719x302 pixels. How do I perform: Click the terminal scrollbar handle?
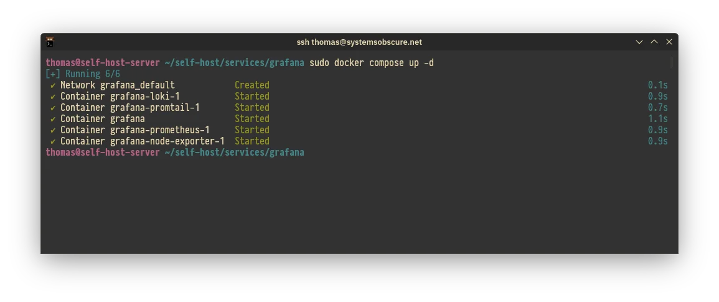(x=672, y=62)
